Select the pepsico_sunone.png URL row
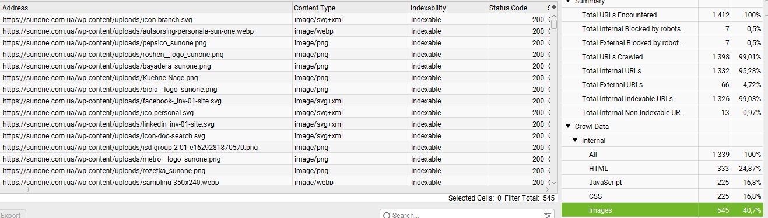This screenshot has width=768, height=218. coord(275,42)
